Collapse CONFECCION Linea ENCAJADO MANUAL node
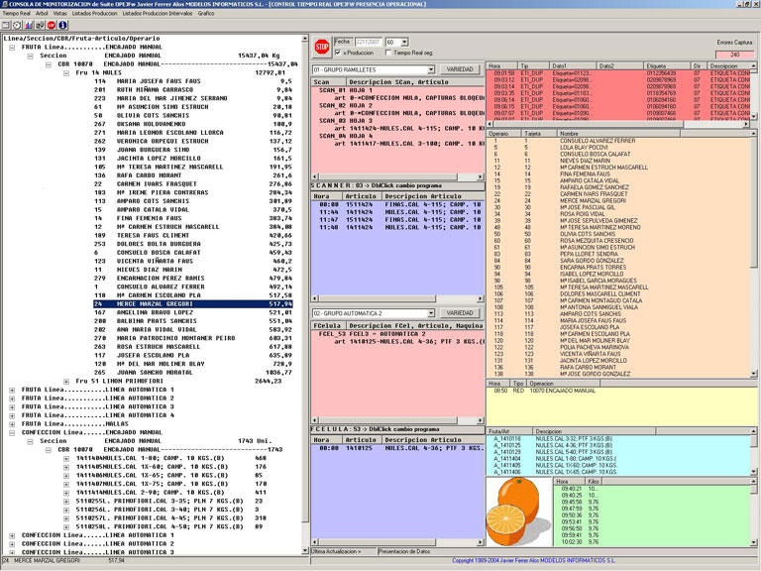 pos(12,432)
